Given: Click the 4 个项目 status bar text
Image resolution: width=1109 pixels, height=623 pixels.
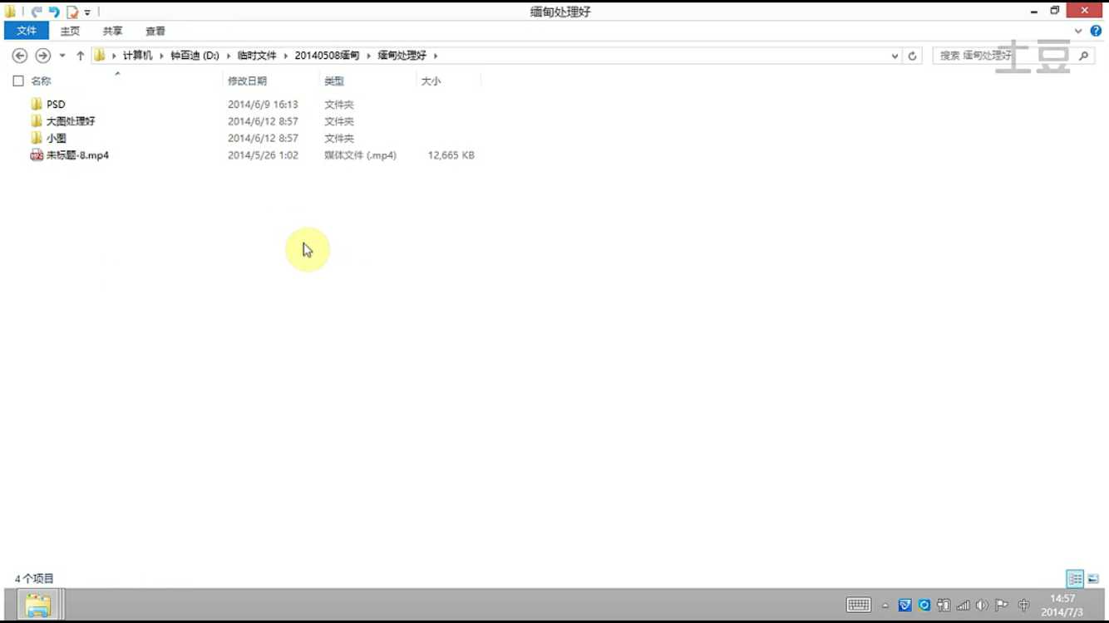Looking at the screenshot, I should tap(34, 579).
